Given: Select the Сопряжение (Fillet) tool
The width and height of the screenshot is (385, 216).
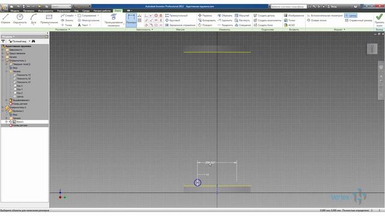Looking at the screenshot, I should click(87, 16).
